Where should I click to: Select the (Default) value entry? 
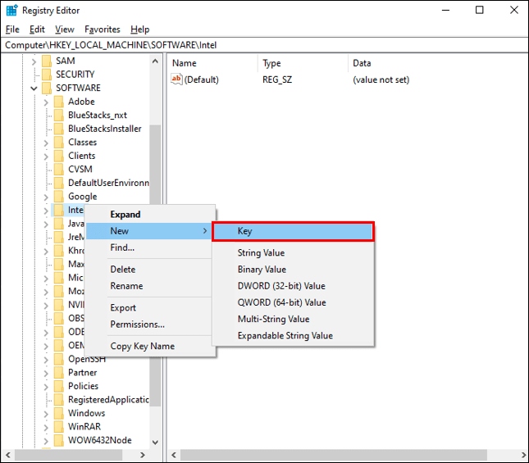click(x=202, y=79)
